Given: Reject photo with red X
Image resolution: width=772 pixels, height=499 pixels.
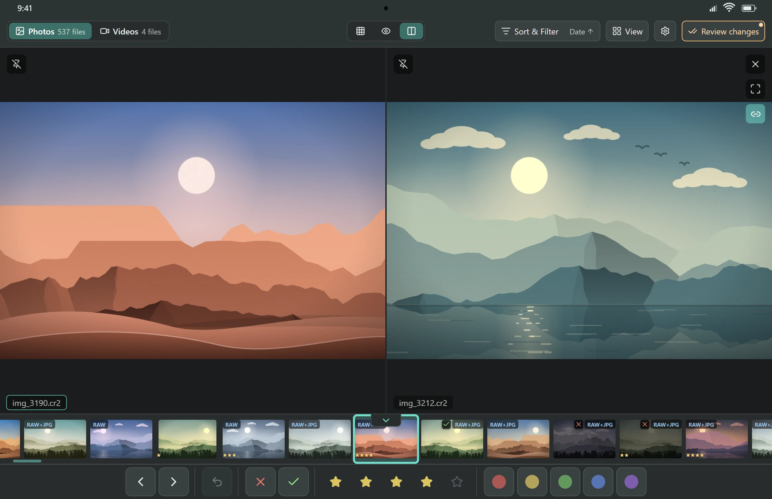Looking at the screenshot, I should (261, 482).
